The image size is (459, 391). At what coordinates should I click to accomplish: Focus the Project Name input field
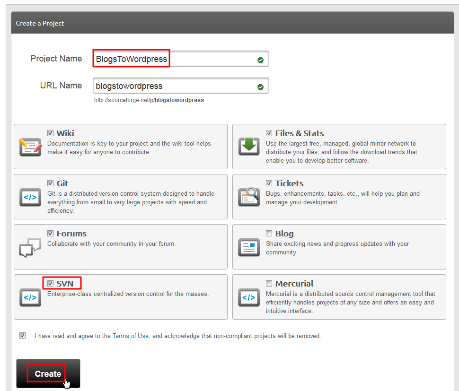(x=181, y=59)
